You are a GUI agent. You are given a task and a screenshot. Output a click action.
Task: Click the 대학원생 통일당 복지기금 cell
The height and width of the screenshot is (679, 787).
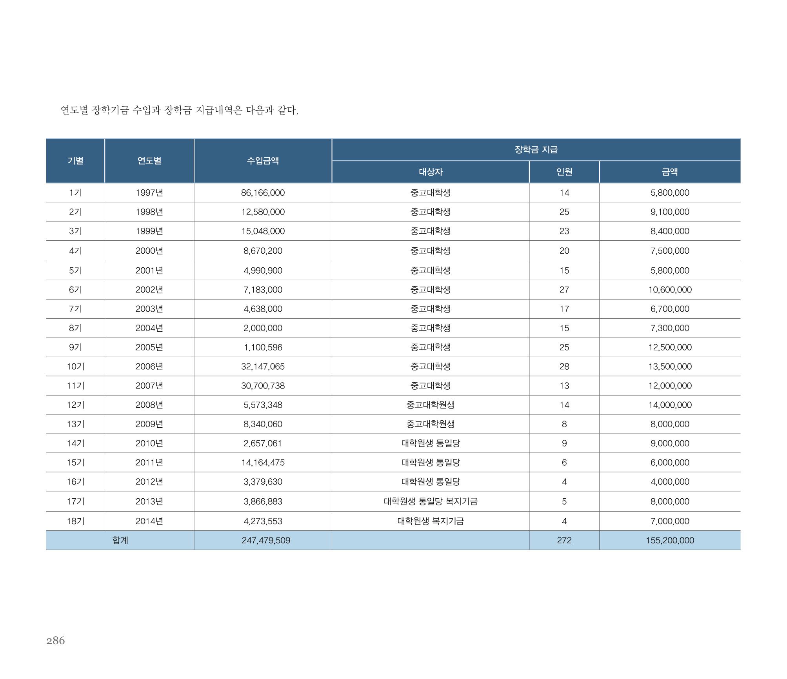pos(431,501)
